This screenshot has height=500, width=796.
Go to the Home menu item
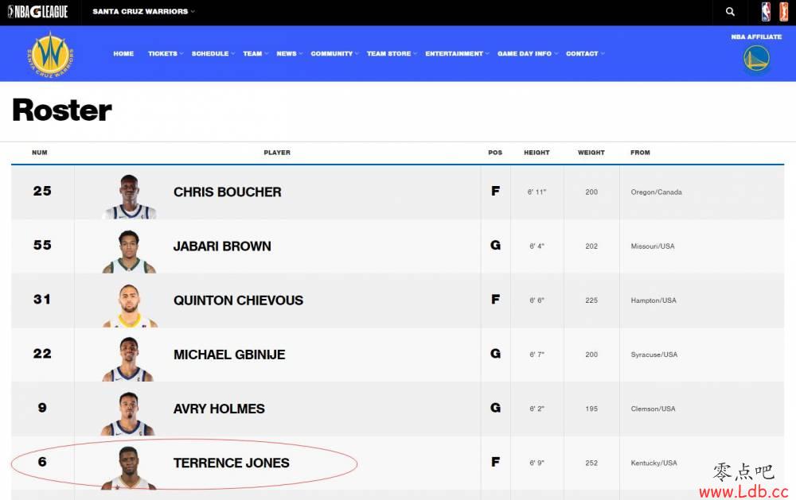(123, 53)
